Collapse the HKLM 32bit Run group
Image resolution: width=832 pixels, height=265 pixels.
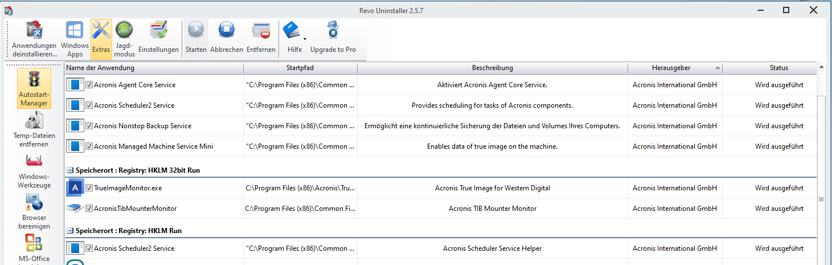pyautogui.click(x=69, y=170)
